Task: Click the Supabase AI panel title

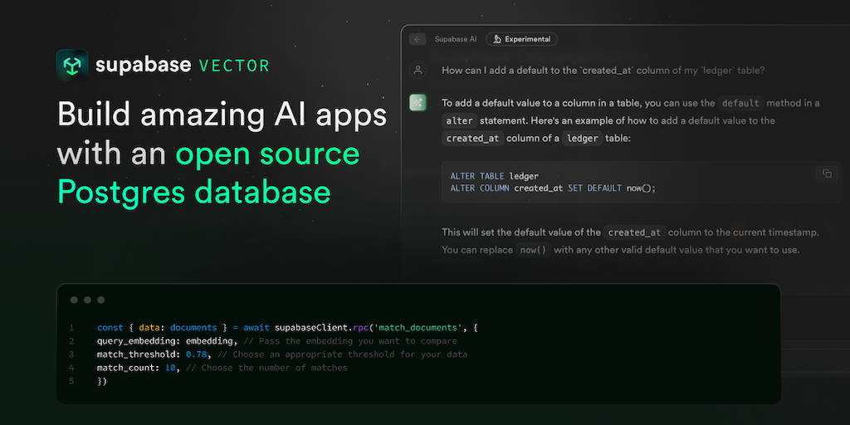Action: point(455,39)
